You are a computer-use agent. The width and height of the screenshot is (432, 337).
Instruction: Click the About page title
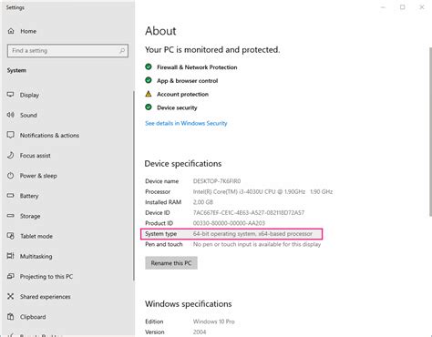pos(160,31)
